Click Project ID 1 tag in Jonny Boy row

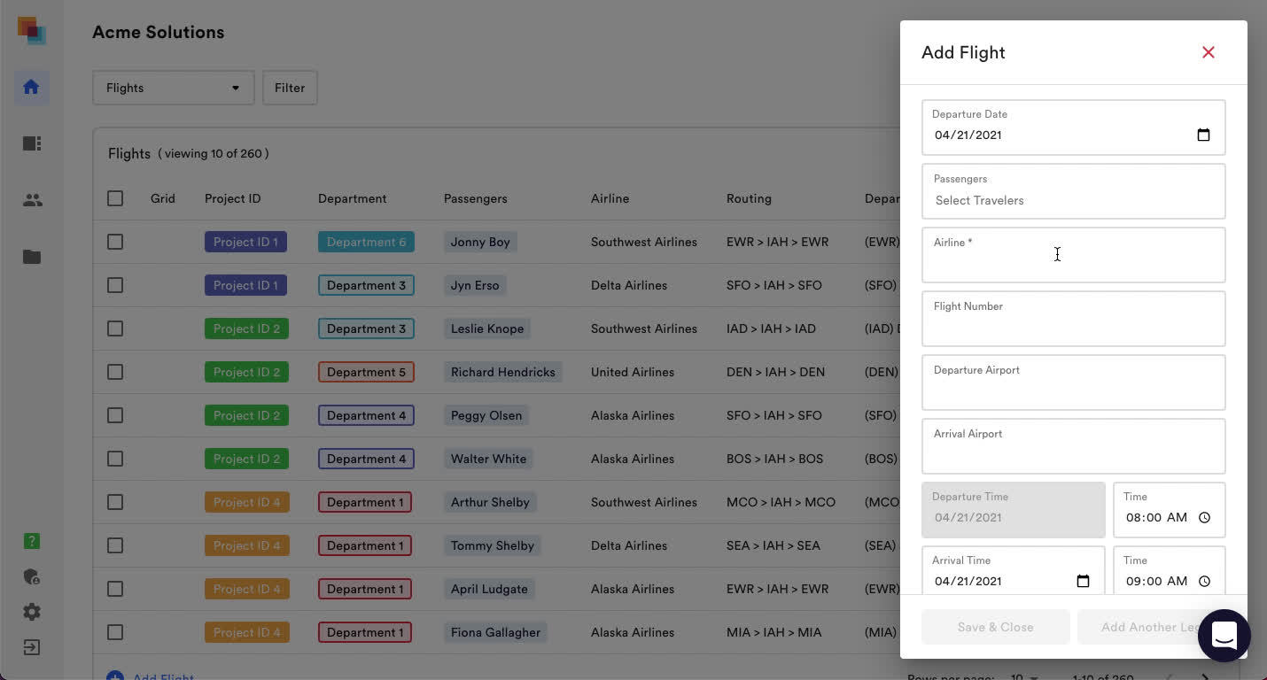(x=245, y=242)
